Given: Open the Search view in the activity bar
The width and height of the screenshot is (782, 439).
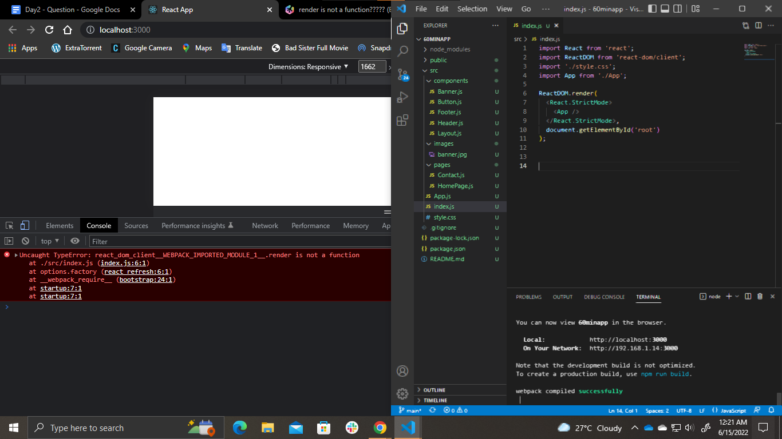Looking at the screenshot, I should click(402, 51).
